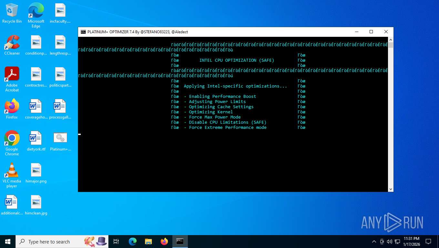The height and width of the screenshot is (248, 439).
Task: Select the himajor.png file icon
Action: click(x=36, y=173)
